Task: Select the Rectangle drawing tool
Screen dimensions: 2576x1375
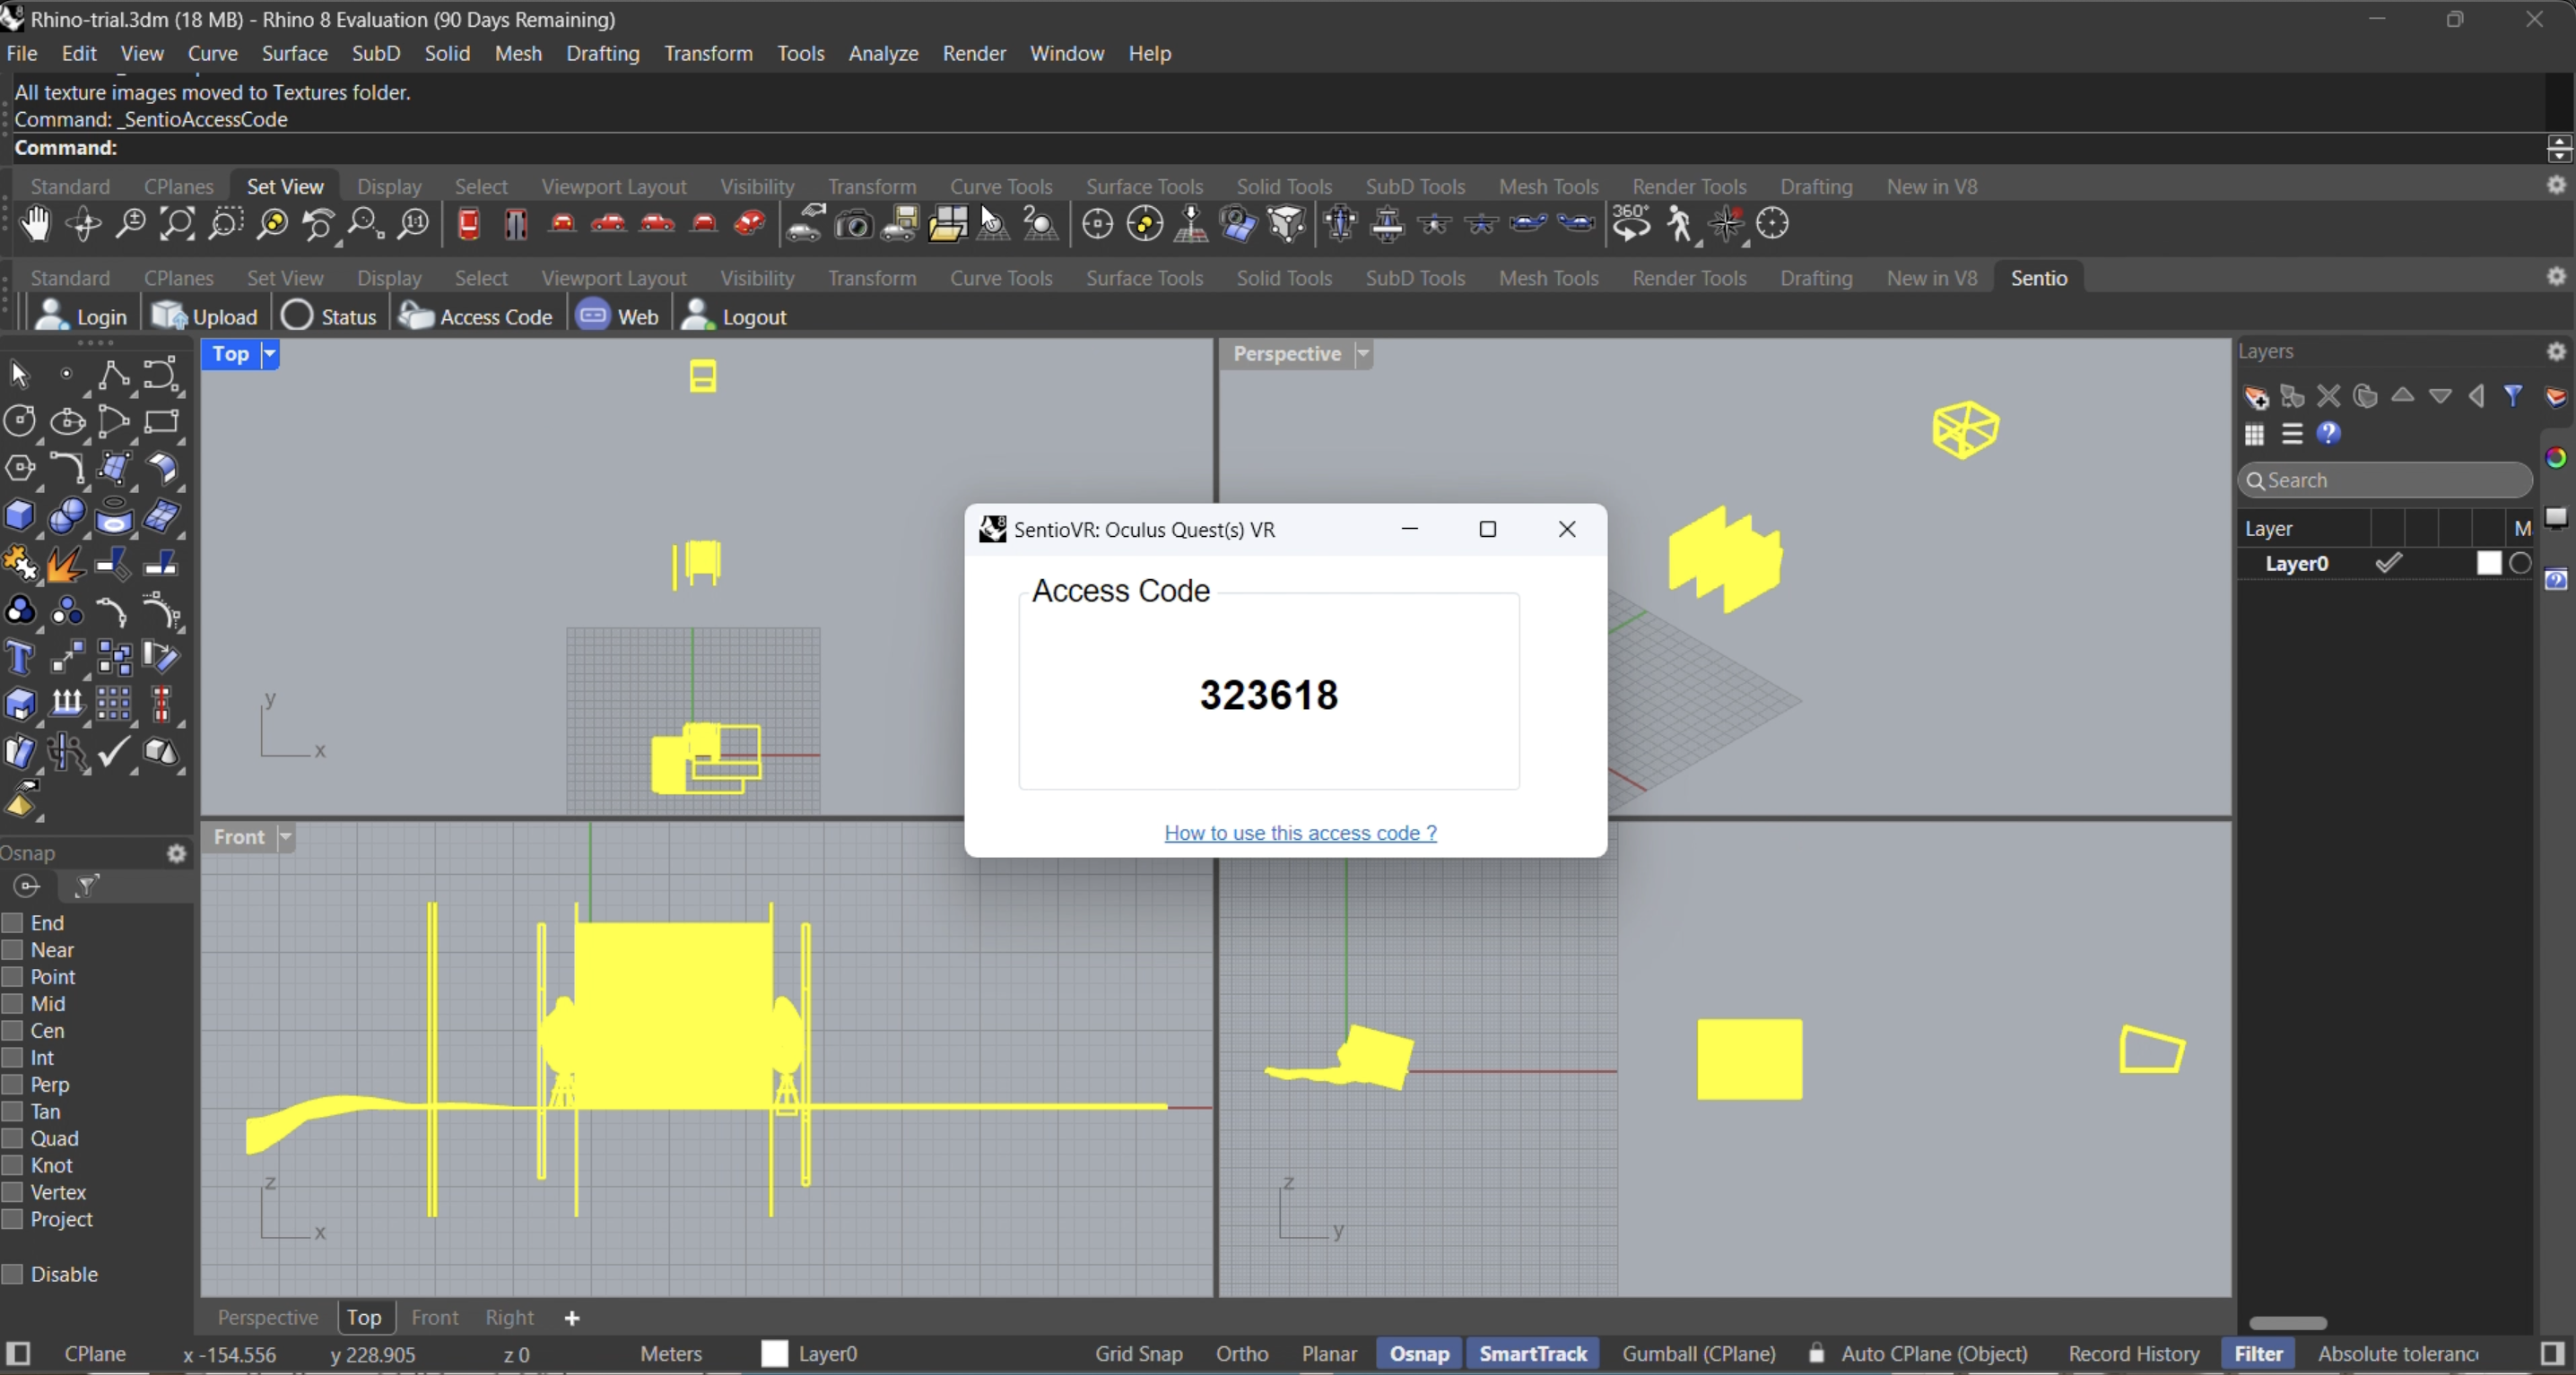Action: (161, 420)
